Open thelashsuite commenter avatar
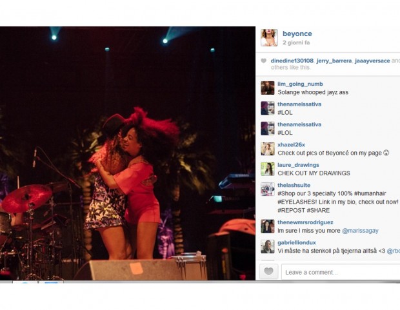The height and width of the screenshot is (310, 400). pyautogui.click(x=268, y=189)
